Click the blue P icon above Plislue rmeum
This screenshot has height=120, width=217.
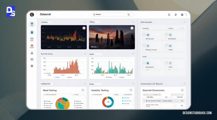tap(148, 46)
